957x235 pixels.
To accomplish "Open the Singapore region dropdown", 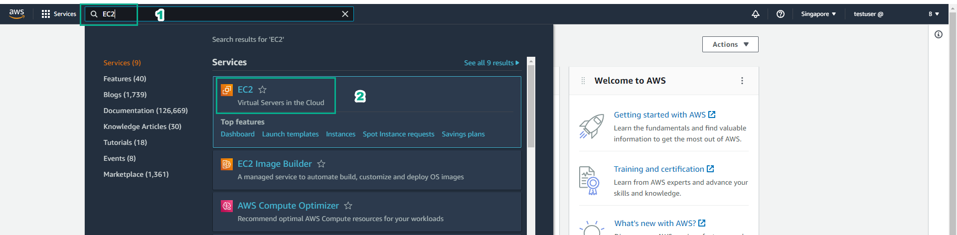I will click(x=818, y=14).
